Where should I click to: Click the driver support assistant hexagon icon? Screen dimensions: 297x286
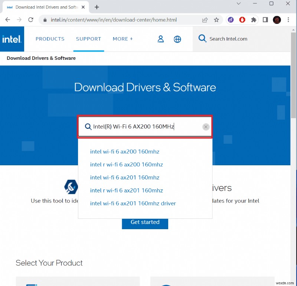pyautogui.click(x=71, y=187)
